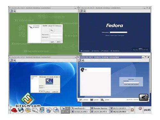Switch to the 10.212.20.148:0 taskbar window

[81, 112]
